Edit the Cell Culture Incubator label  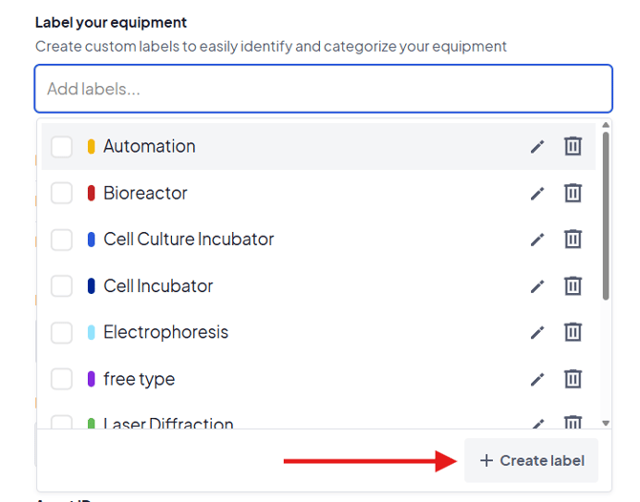538,240
